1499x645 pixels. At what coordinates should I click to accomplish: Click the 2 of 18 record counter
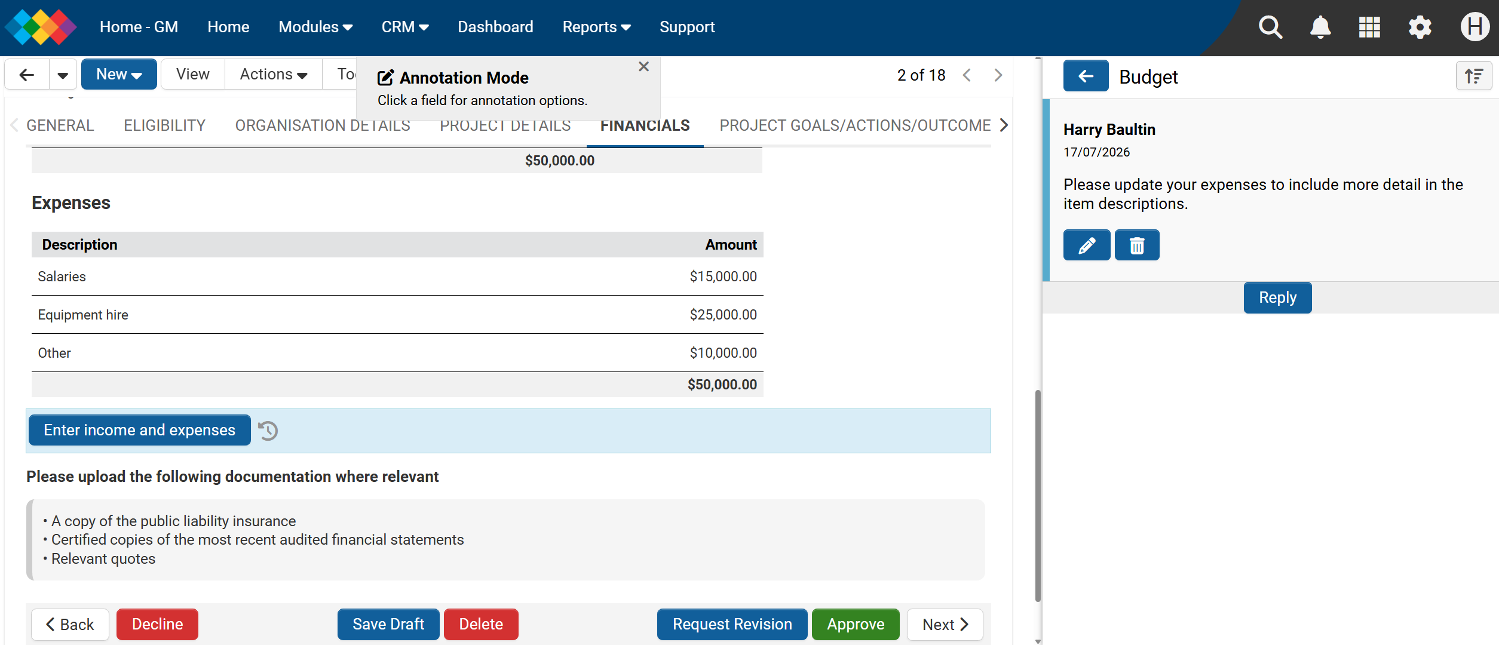[x=921, y=75]
